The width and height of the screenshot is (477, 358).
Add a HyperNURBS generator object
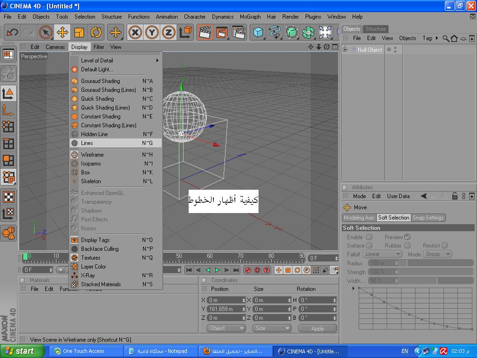[x=292, y=32]
